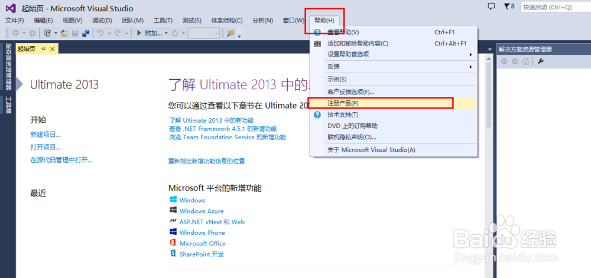
Task: Choose Register Product from Help menu
Action: pyautogui.click(x=393, y=103)
